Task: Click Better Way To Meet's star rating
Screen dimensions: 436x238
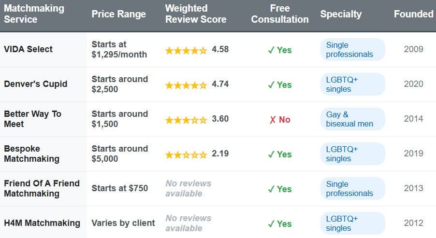Action: click(x=186, y=119)
